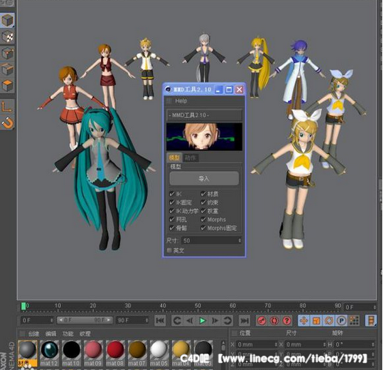The height and width of the screenshot is (370, 385).
Task: Activate Edges mode cube icon
Action: click(8, 70)
